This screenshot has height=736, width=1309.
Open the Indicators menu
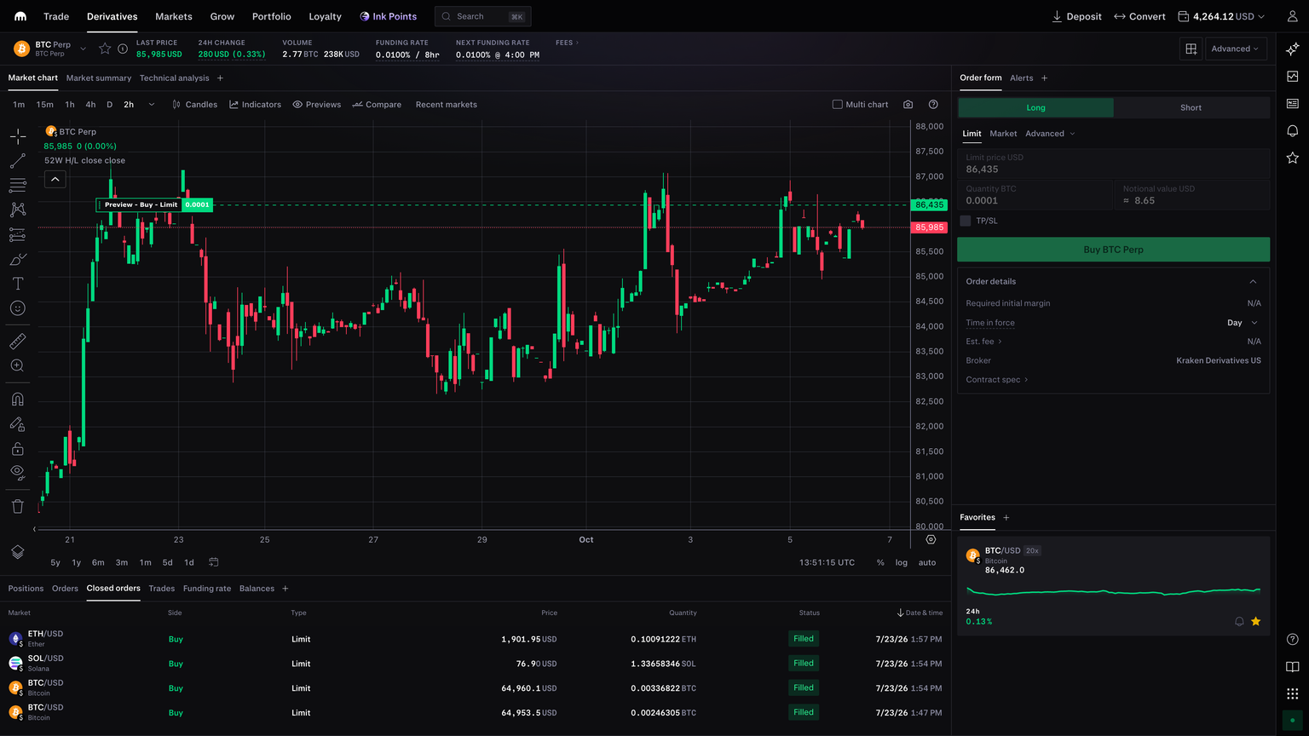(x=255, y=105)
